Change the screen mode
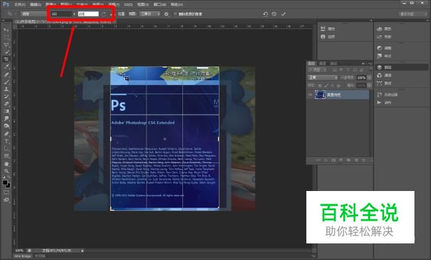The width and height of the screenshot is (431, 260). tap(7, 200)
